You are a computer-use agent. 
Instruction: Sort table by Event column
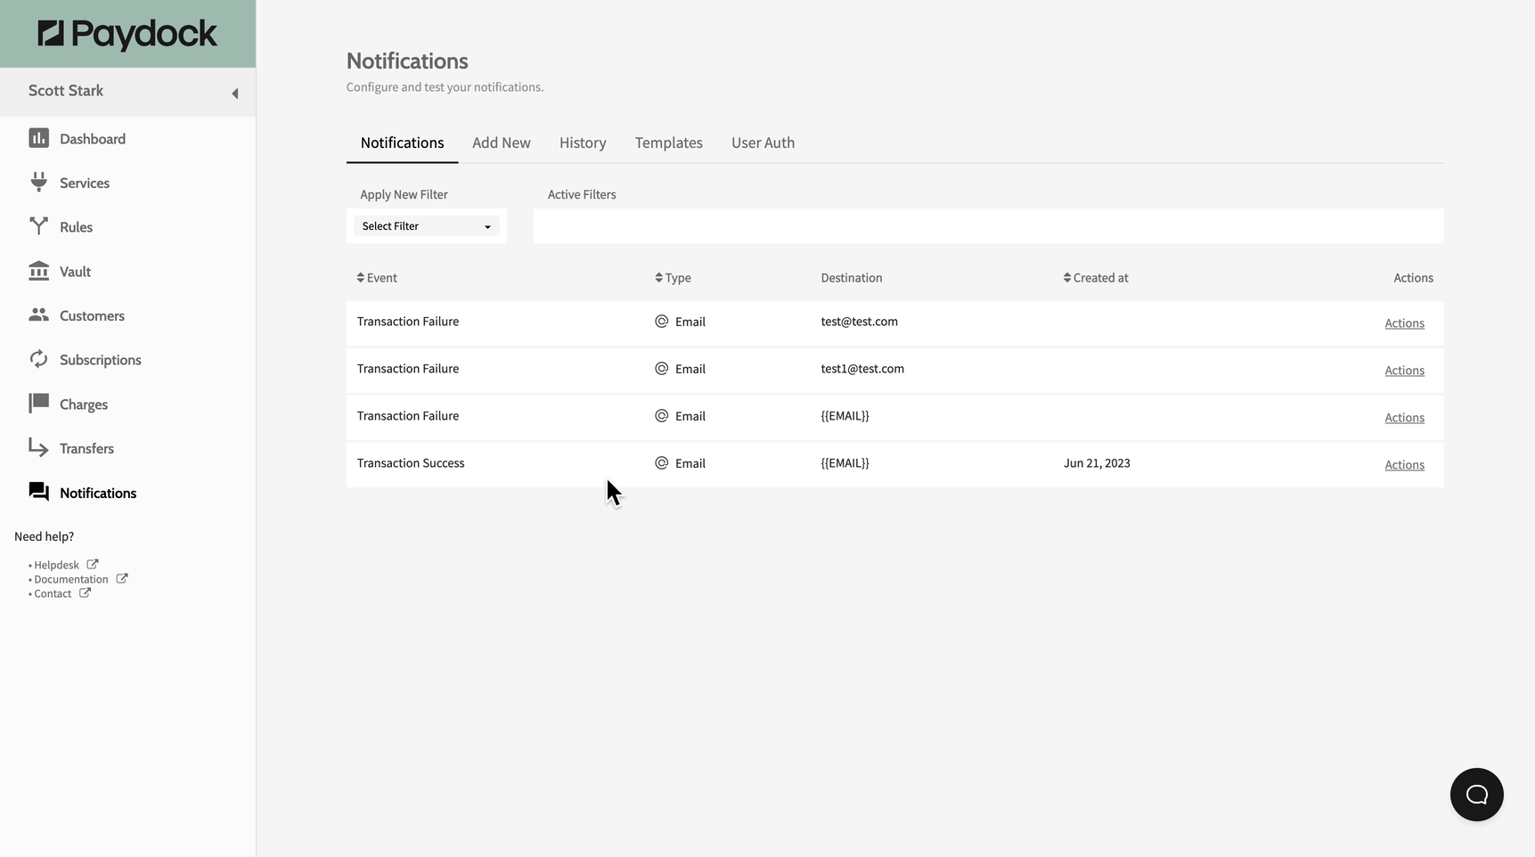(377, 278)
